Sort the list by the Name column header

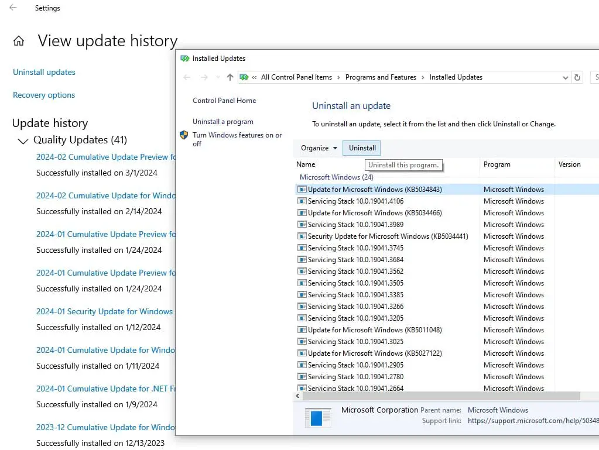(306, 164)
